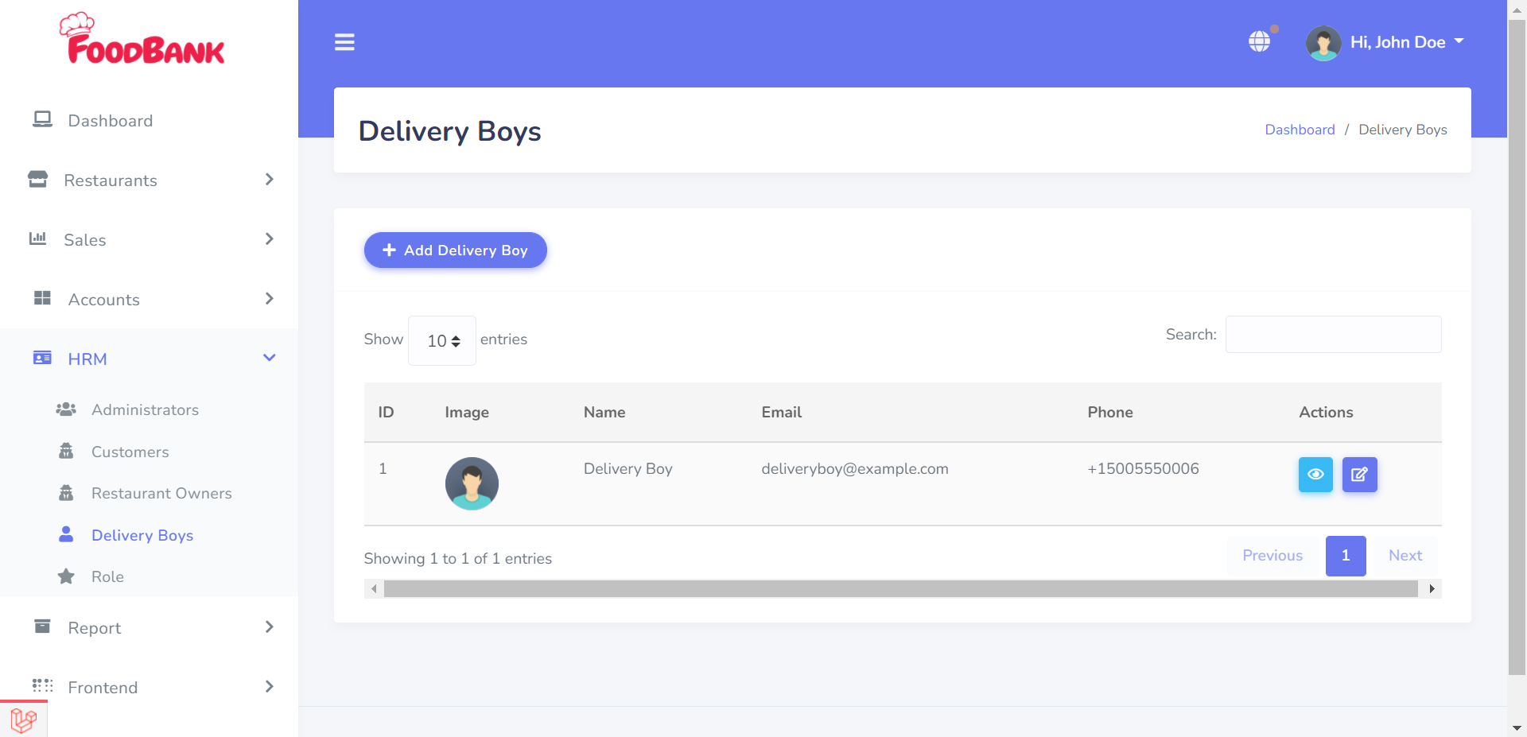Collapse the HRM menu chevron
The height and width of the screenshot is (737, 1527).
269,359
